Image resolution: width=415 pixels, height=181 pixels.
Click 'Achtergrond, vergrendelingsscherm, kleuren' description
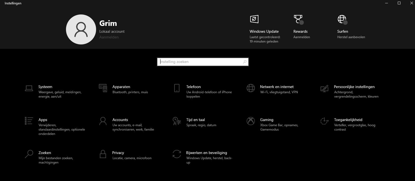356,94
